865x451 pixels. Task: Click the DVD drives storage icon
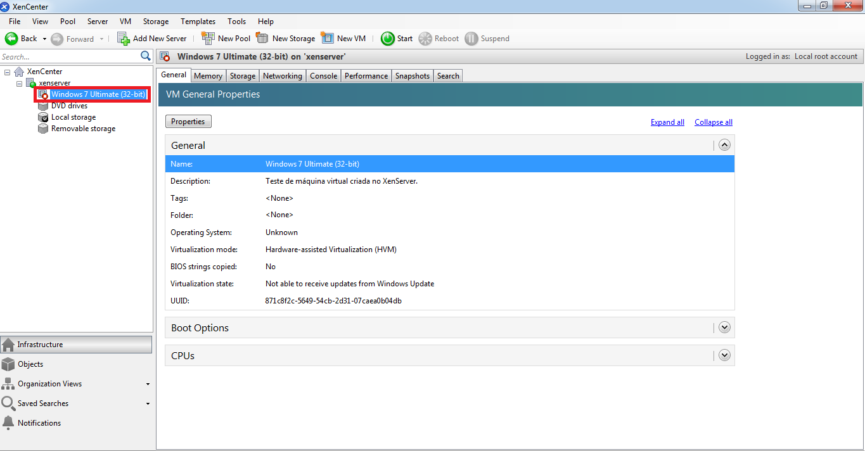point(43,106)
